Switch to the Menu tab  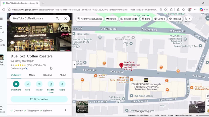pos(32,75)
